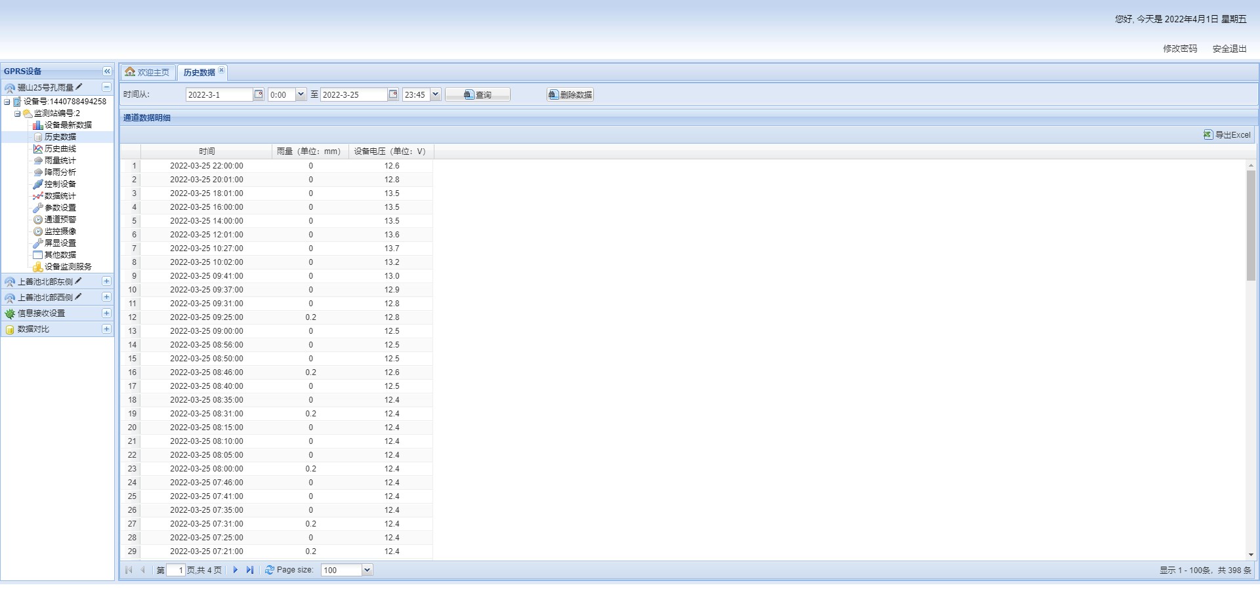Go to next page icon
Image resolution: width=1260 pixels, height=600 pixels.
(x=236, y=570)
